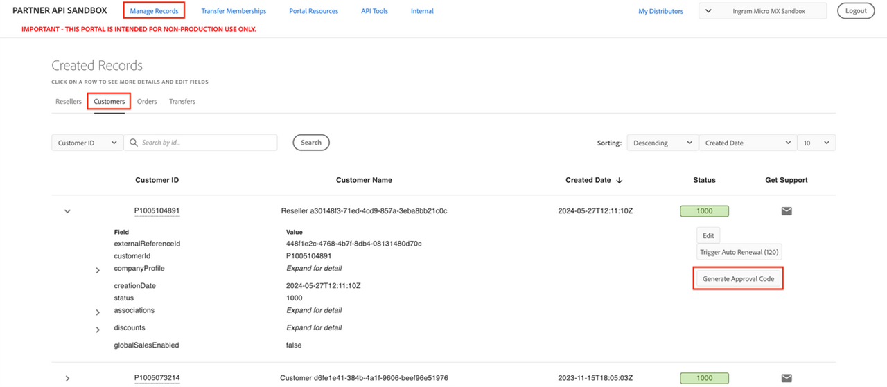
Task: Click the Created Date sort arrow icon
Action: pyautogui.click(x=620, y=180)
